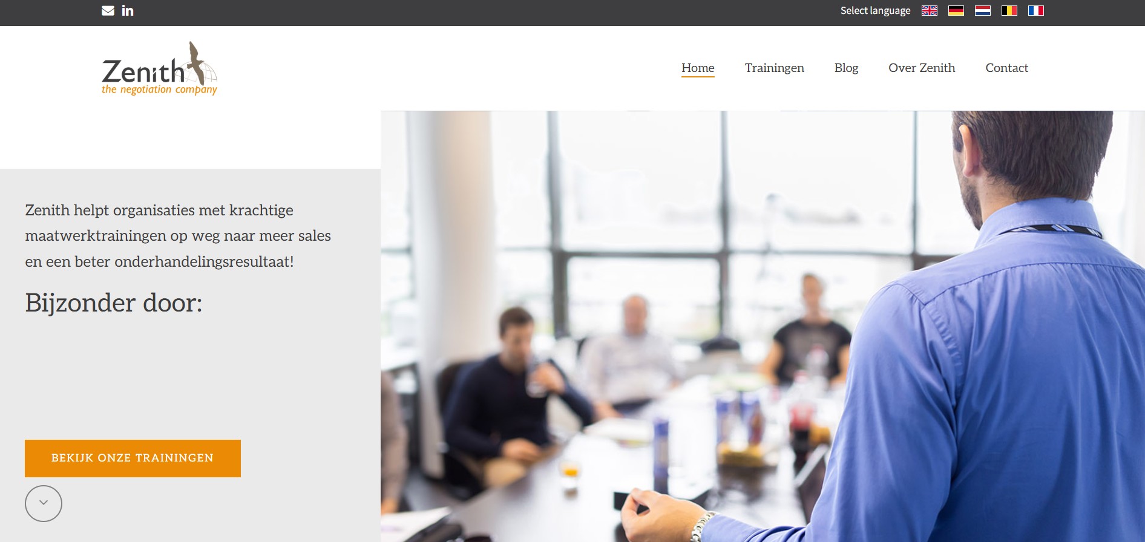Click the orange tagline under Zenith logo
This screenshot has height=542, width=1145.
159,90
